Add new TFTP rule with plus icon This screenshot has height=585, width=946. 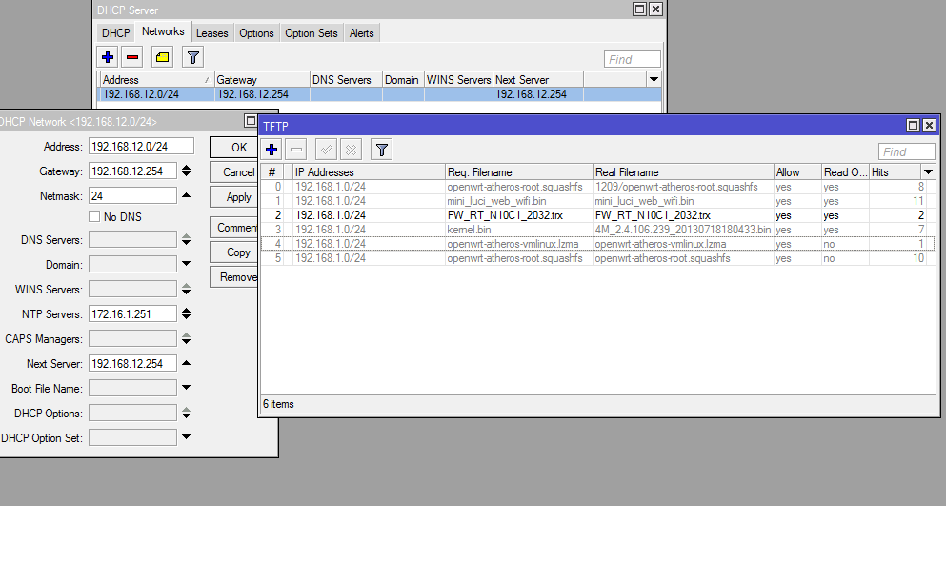coord(272,150)
